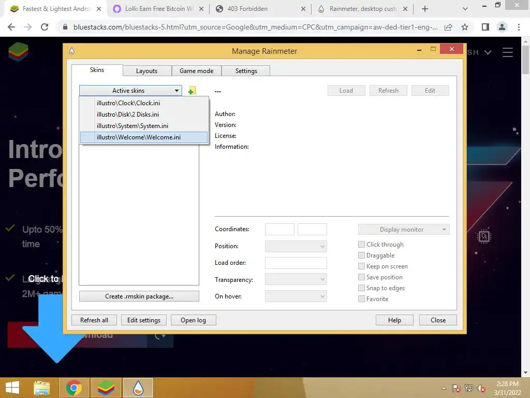The image size is (530, 398).
Task: Click the page vertical scrollbar thumb
Action: [525, 59]
